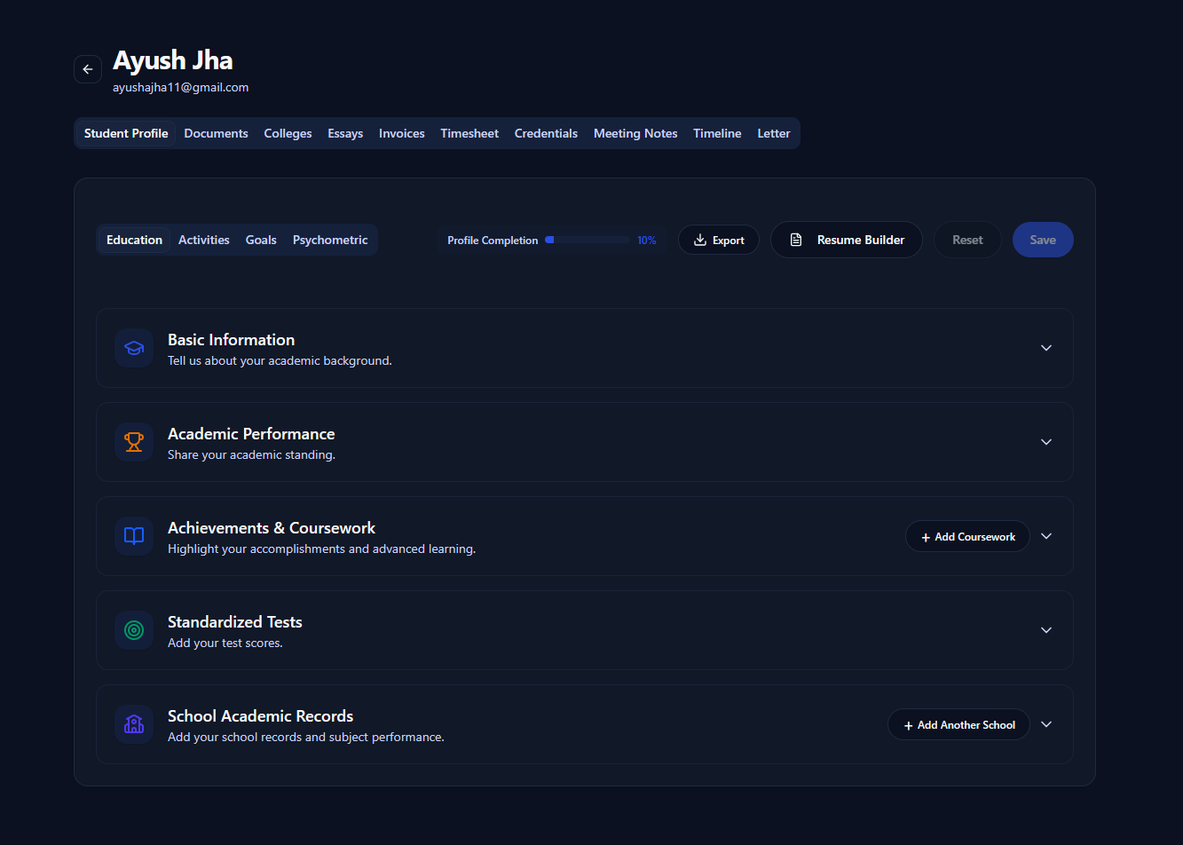Click the download icon in the Export button
This screenshot has width=1183, height=845.
[700, 240]
